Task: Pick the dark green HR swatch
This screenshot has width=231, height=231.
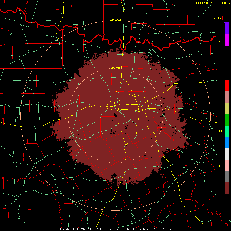Action: click(x=227, y=120)
